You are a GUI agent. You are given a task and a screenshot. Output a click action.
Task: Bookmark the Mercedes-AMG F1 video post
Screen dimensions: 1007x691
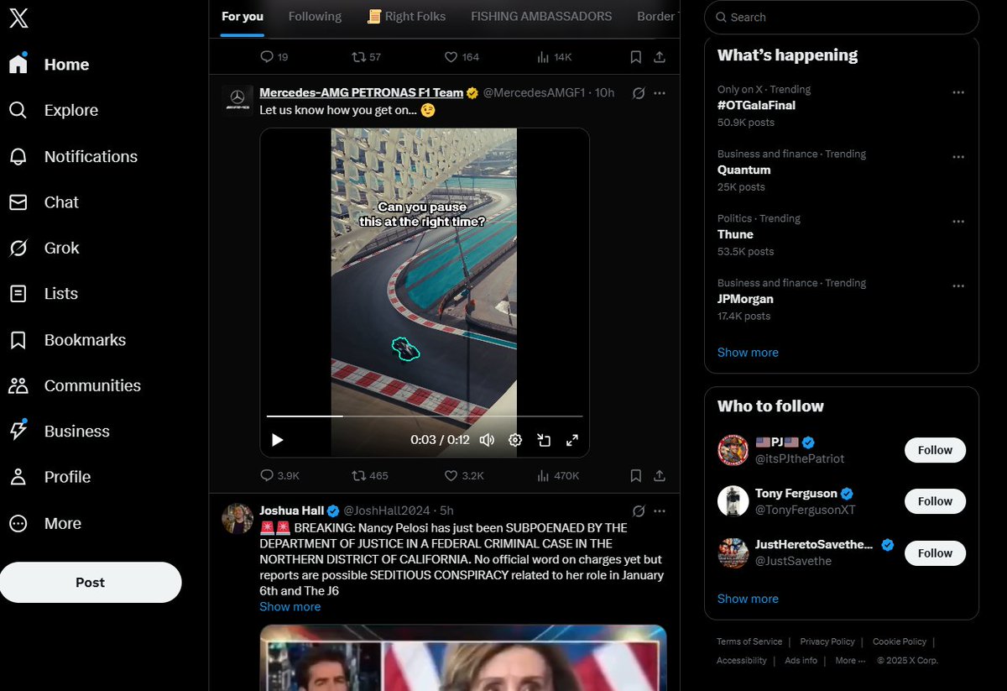[x=635, y=475]
